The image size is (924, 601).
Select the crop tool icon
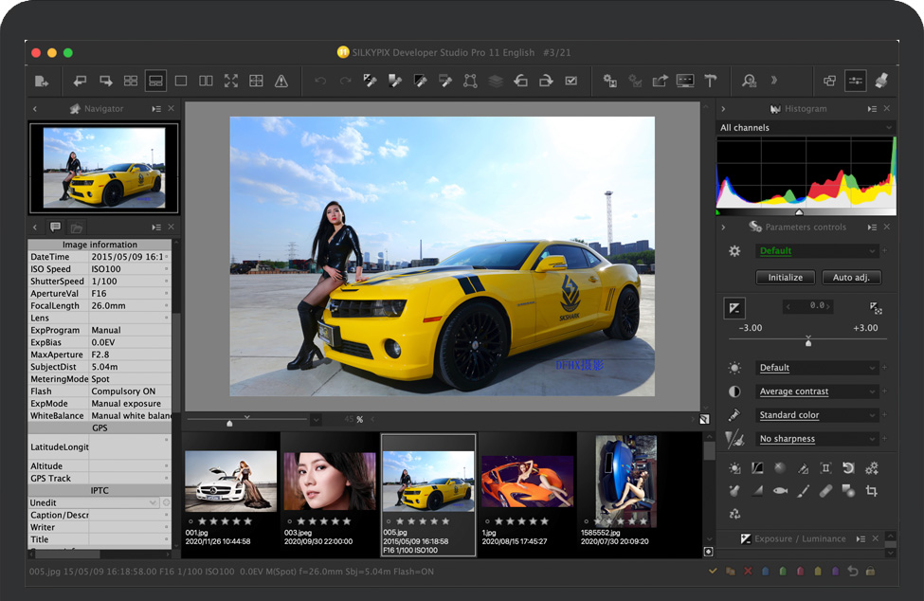[x=871, y=491]
